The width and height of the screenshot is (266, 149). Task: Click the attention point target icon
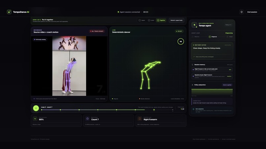[x=140, y=119]
